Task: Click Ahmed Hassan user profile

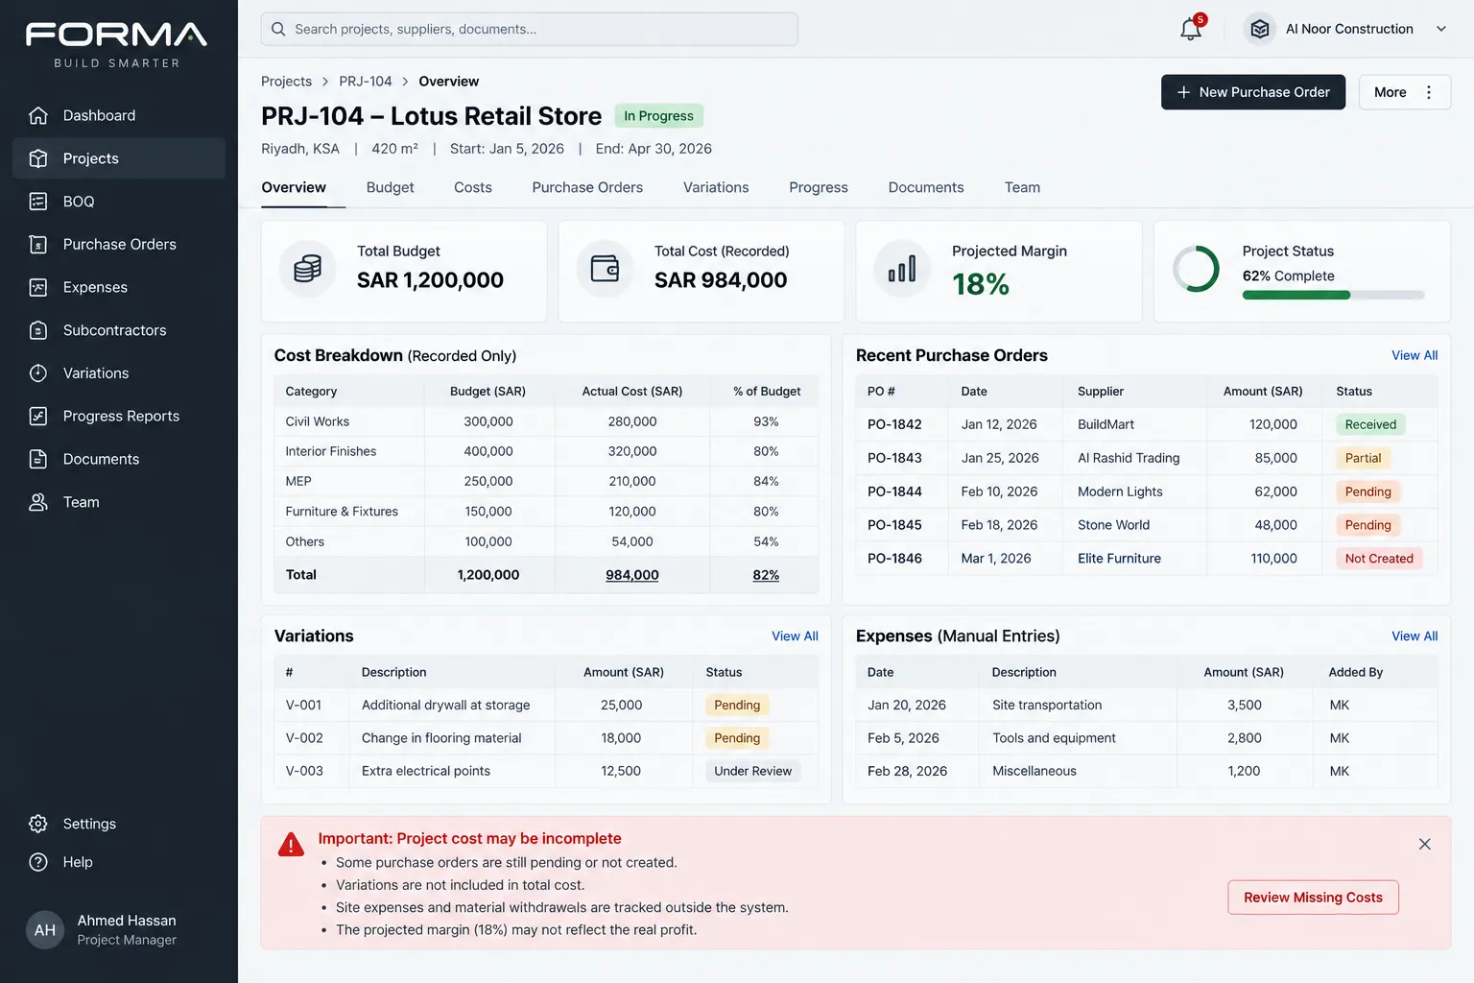Action: pyautogui.click(x=102, y=929)
